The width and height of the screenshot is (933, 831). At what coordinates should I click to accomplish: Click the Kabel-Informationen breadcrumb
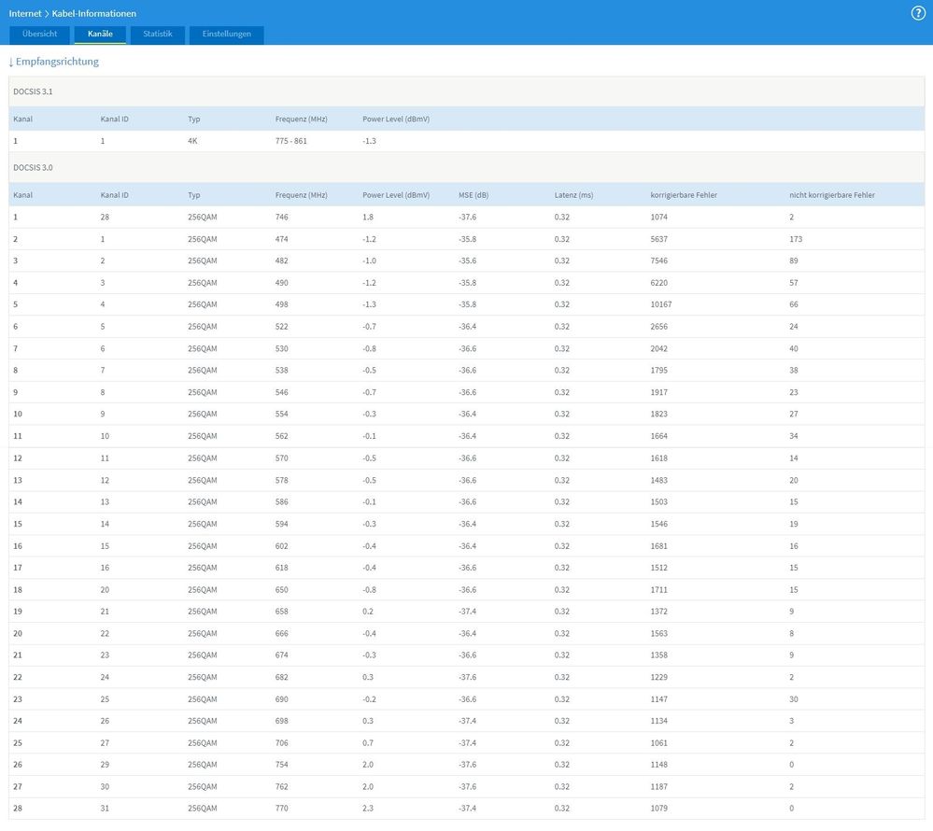93,14
